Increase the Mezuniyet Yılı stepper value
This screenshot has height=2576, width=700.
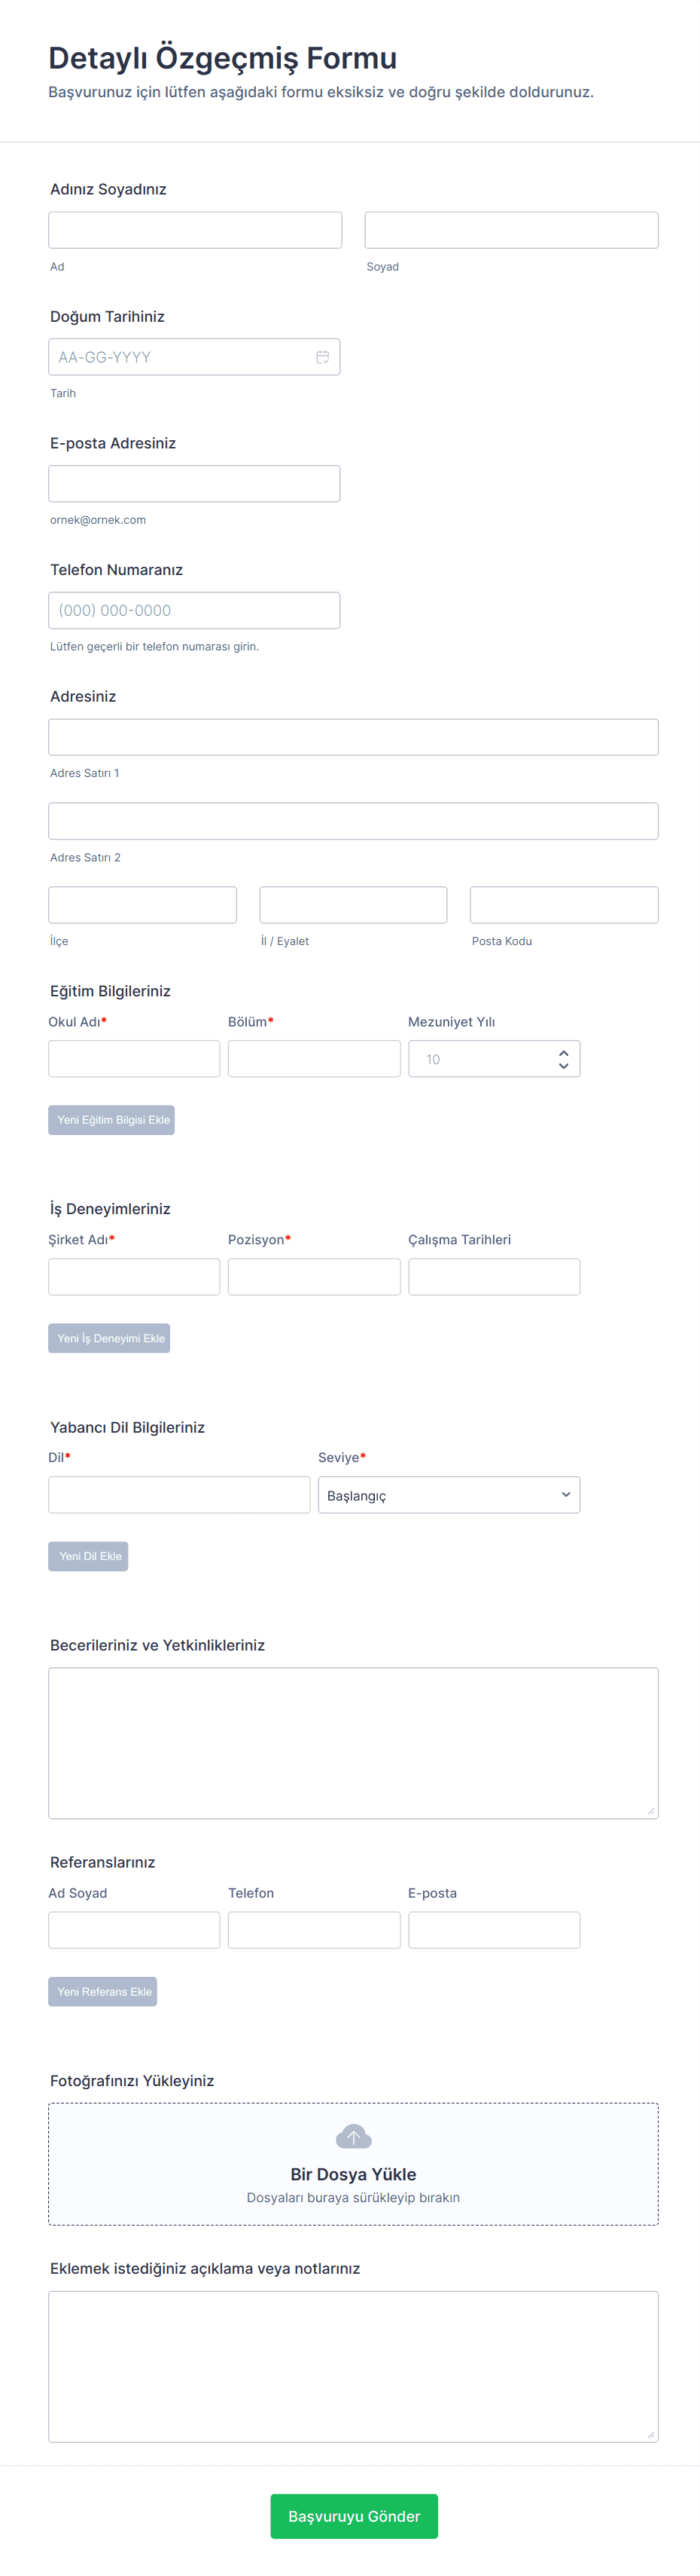click(563, 1053)
